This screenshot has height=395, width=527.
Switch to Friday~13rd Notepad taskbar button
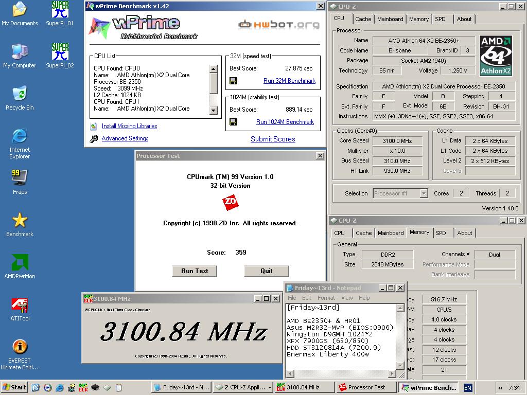click(x=182, y=388)
